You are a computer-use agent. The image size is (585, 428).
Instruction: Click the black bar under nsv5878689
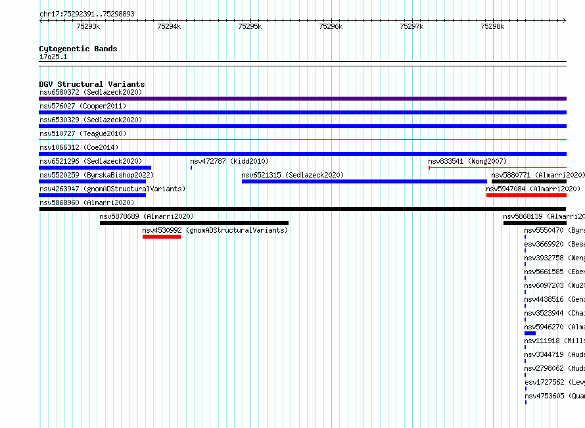[x=195, y=223]
